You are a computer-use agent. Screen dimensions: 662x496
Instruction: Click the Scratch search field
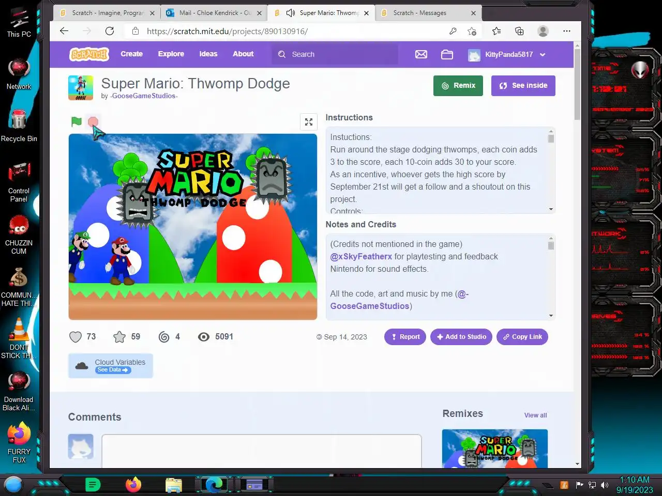[335, 54]
